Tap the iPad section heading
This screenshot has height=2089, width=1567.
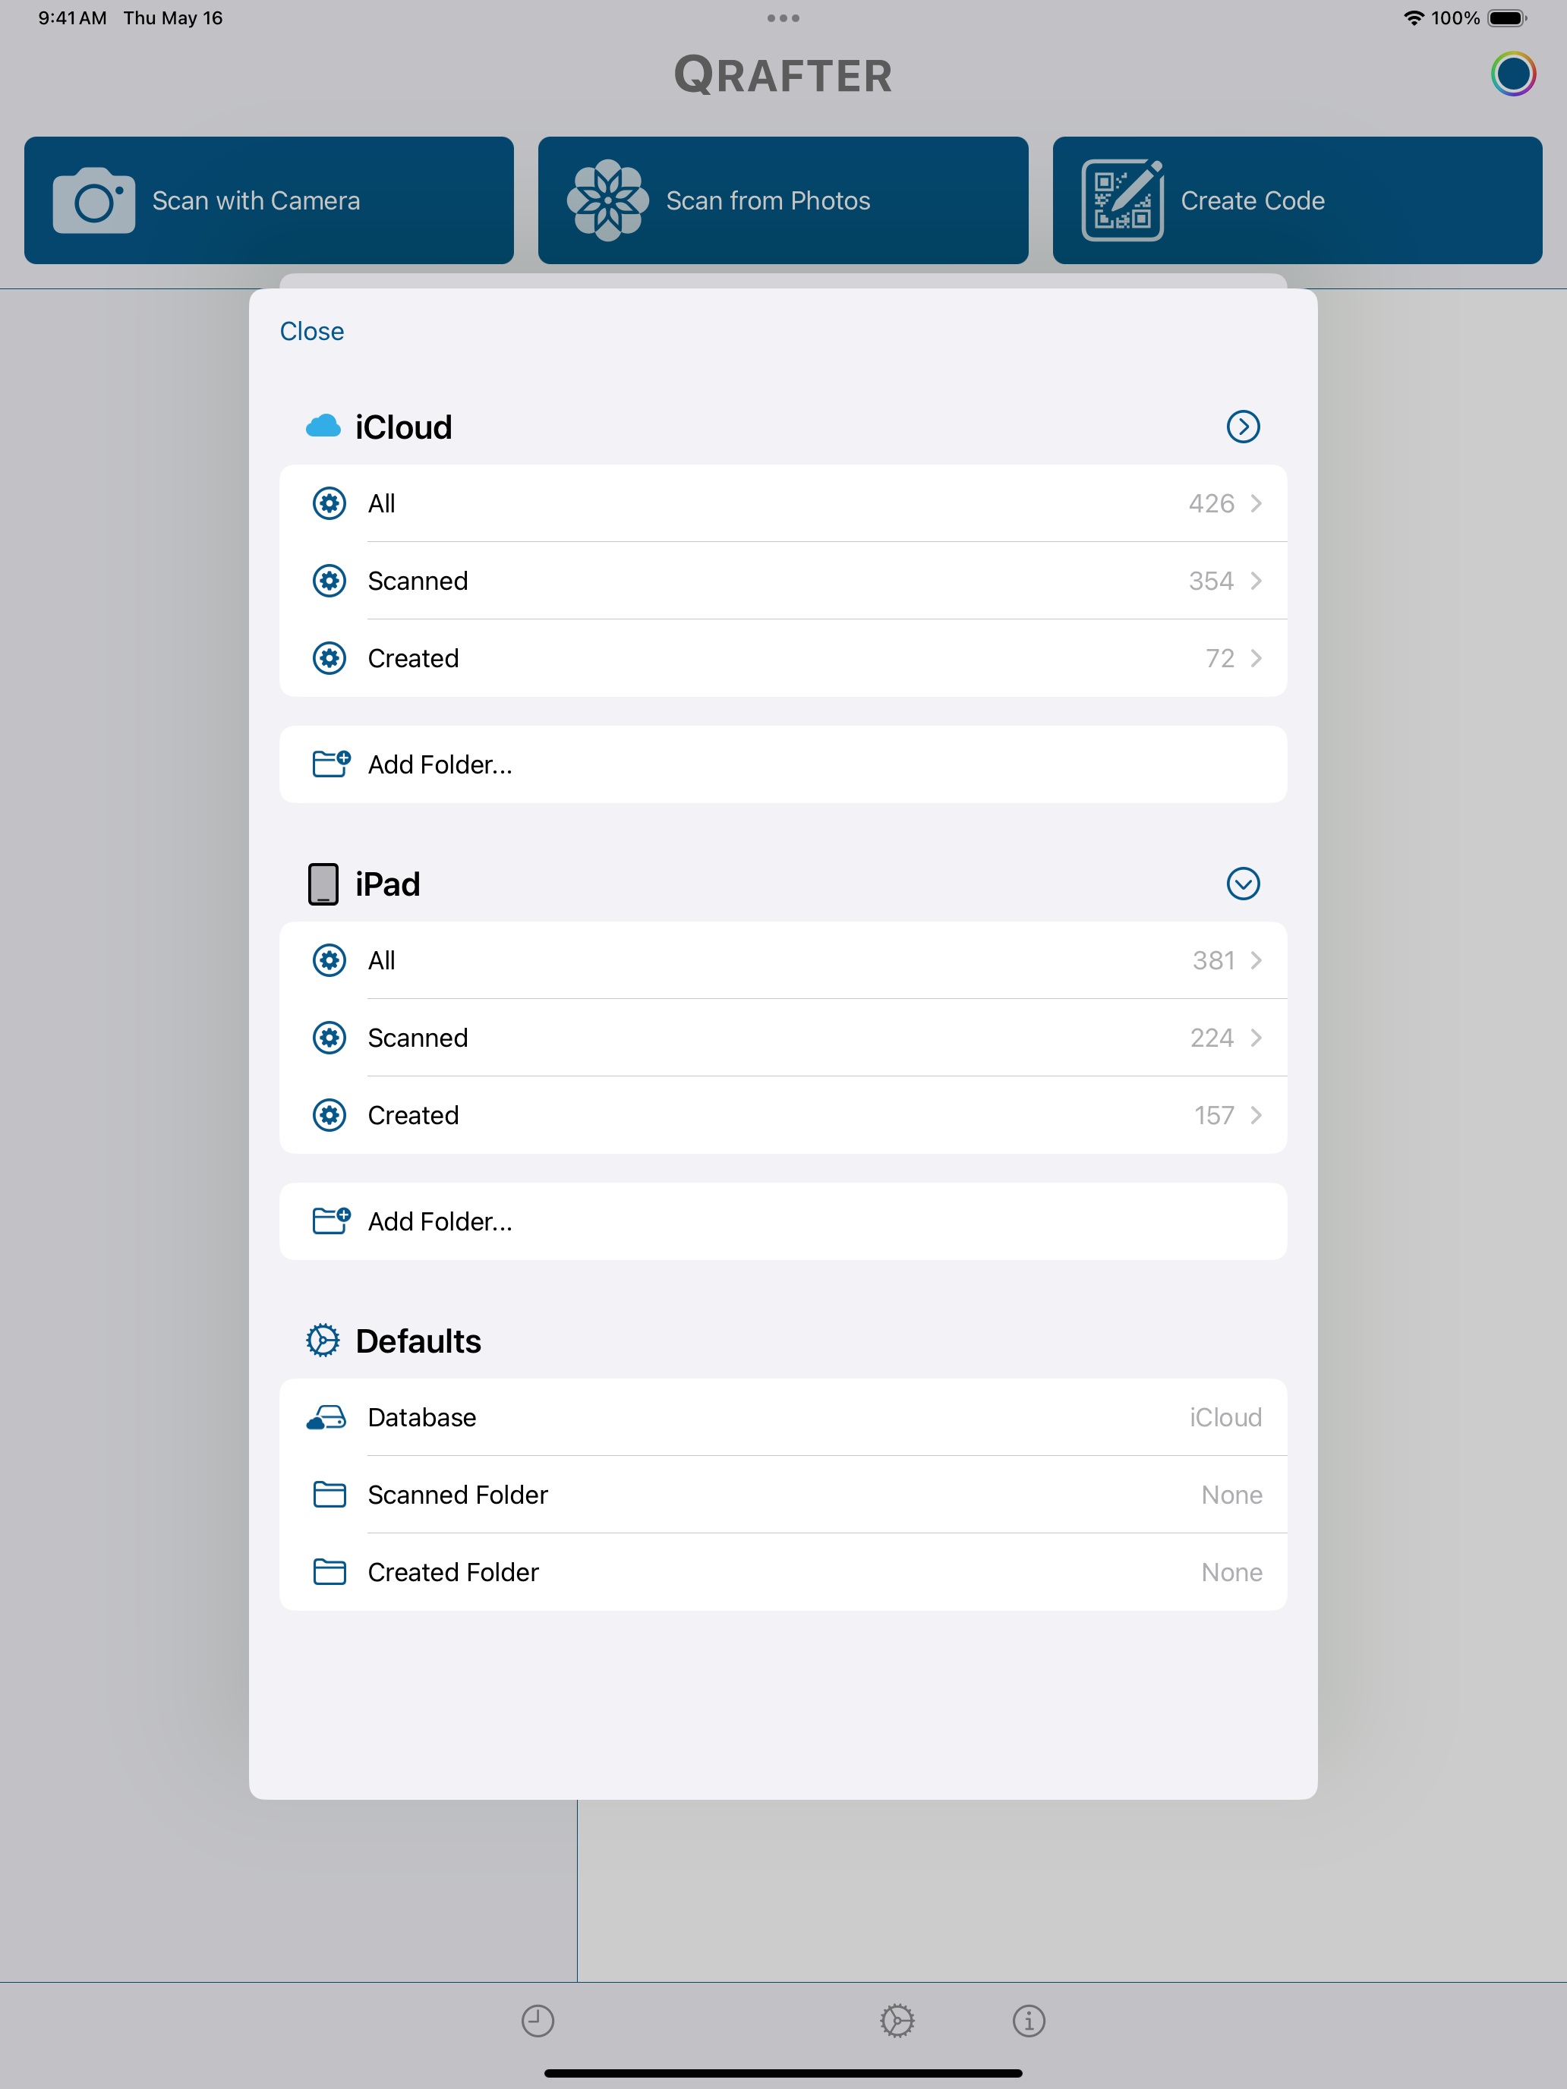pyautogui.click(x=387, y=884)
